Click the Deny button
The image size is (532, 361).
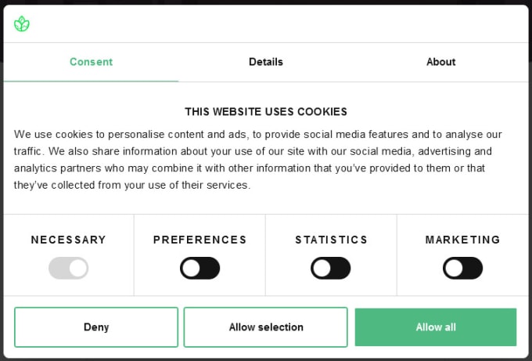point(96,327)
